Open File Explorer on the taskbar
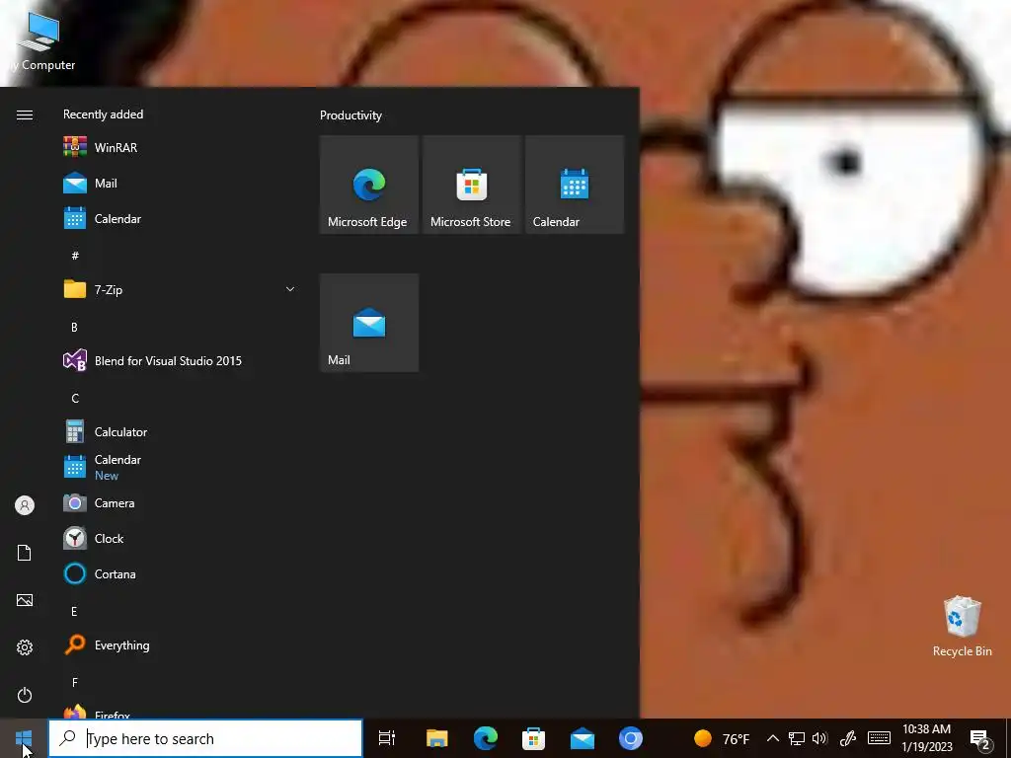This screenshot has width=1011, height=758. [x=437, y=738]
